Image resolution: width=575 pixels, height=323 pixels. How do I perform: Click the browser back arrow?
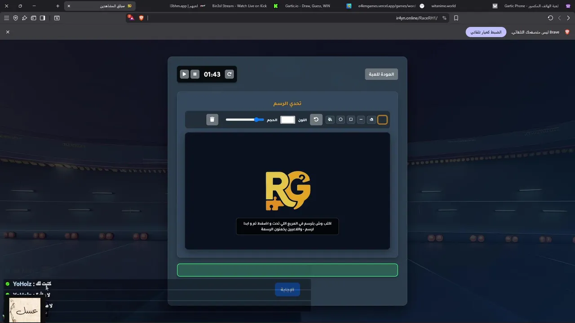tap(559, 18)
